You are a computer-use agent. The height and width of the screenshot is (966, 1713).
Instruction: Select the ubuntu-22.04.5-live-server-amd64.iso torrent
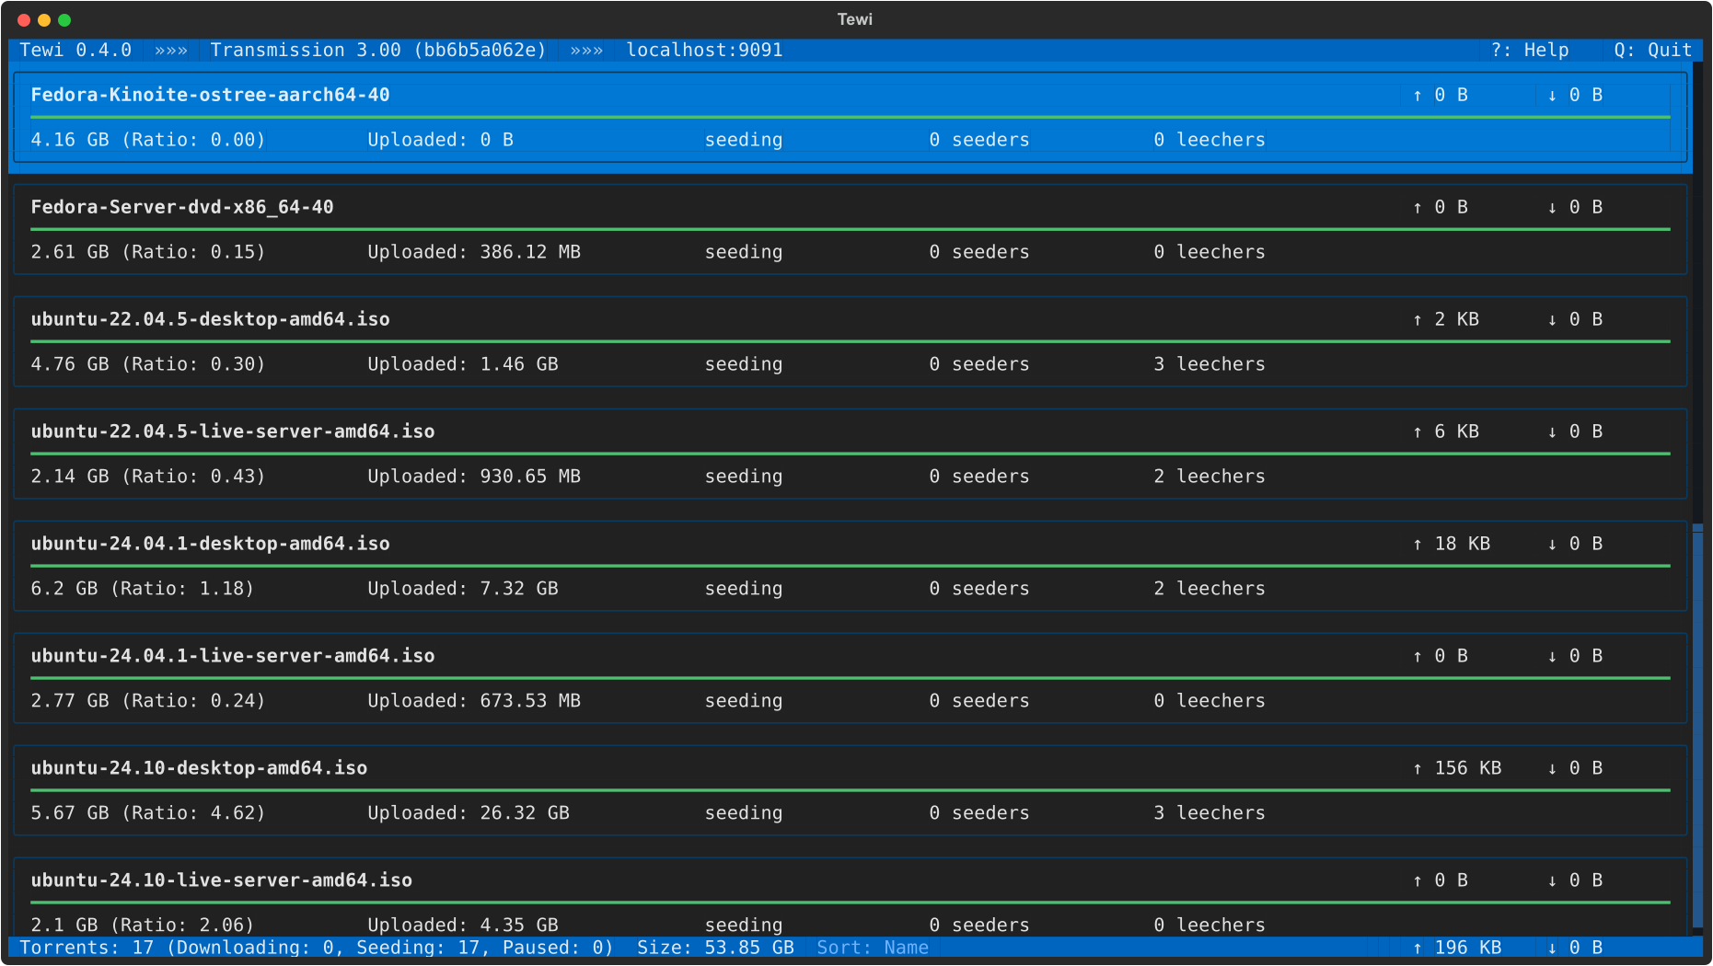pos(851,454)
